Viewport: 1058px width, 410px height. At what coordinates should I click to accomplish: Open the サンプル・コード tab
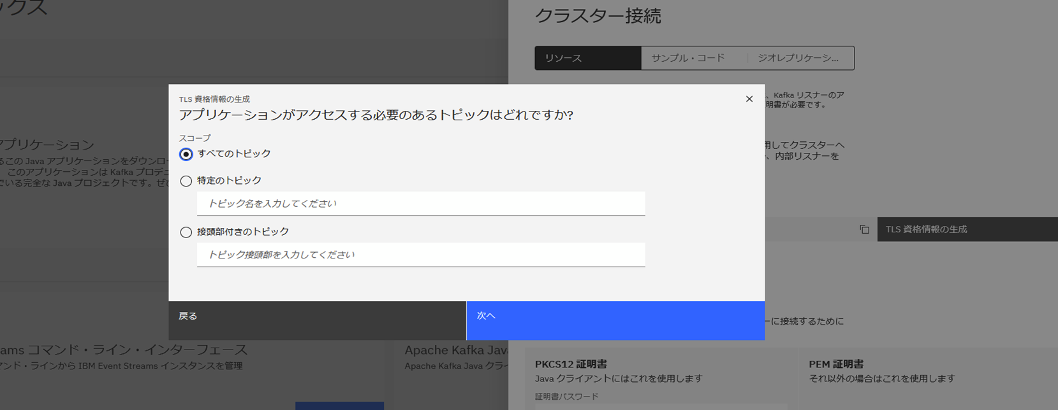click(694, 58)
